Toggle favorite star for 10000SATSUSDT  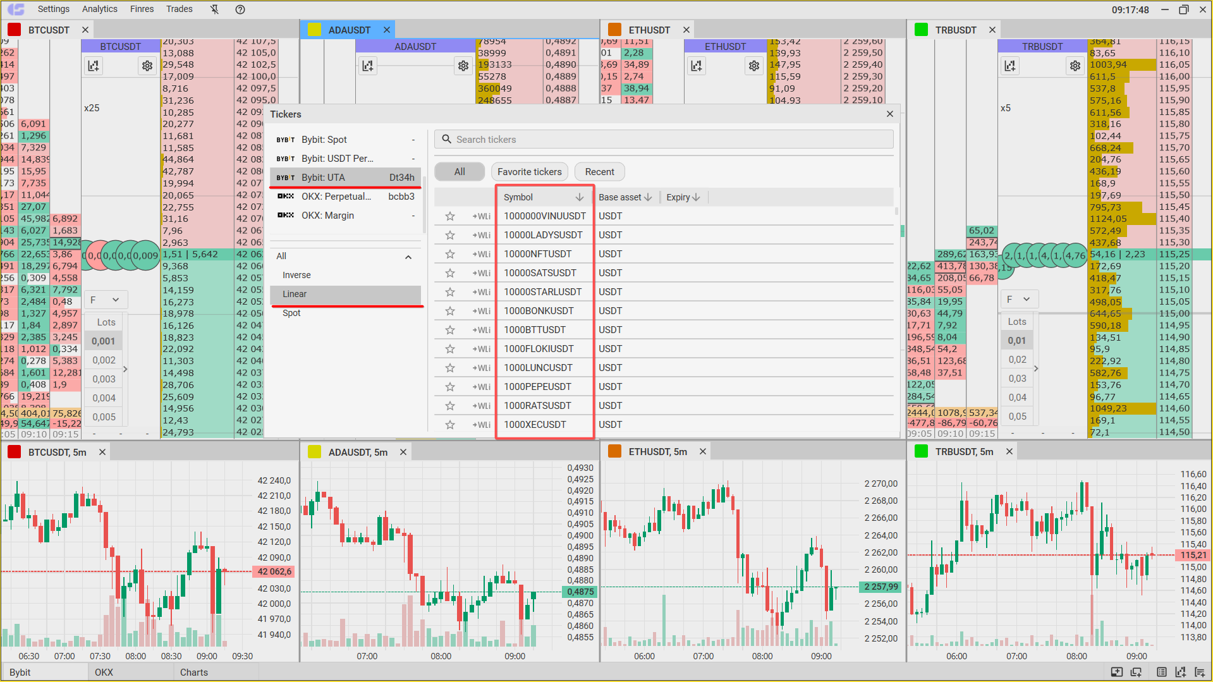[449, 272]
